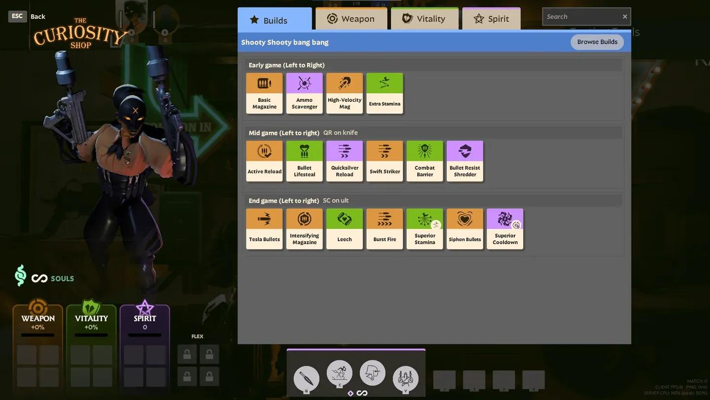Pick the Siphon Bullets item
The image size is (710, 400).
tap(465, 229)
